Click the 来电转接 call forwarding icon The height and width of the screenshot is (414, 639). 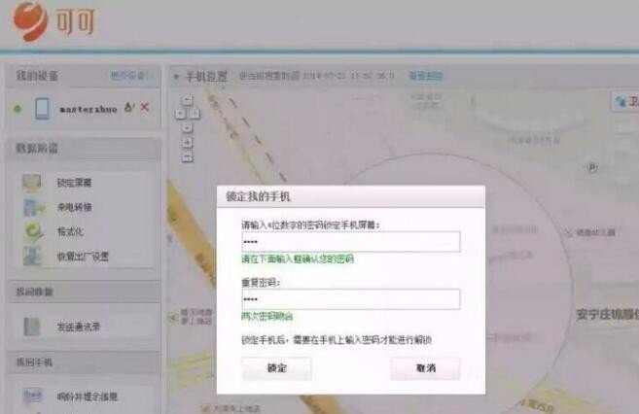point(33,207)
